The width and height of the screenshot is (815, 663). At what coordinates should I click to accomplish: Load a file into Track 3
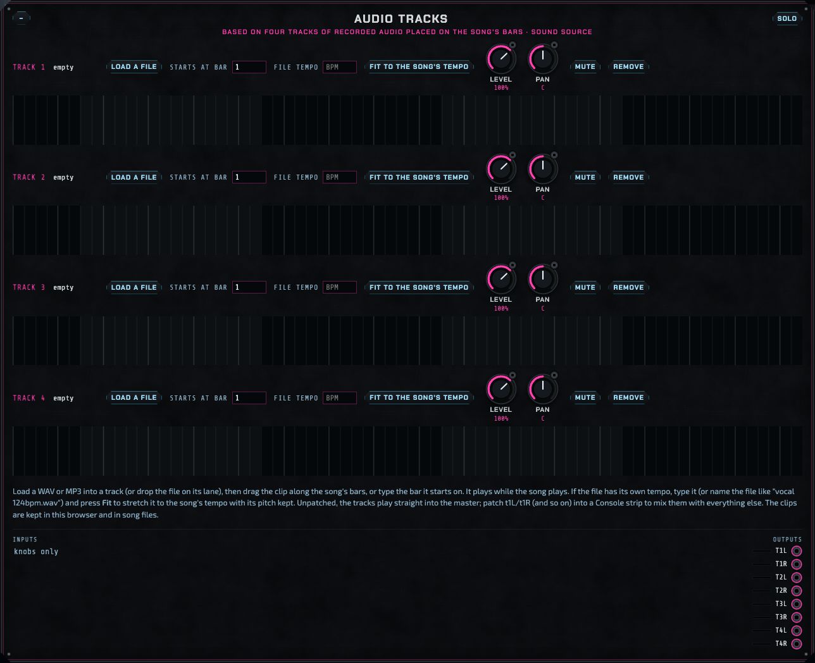point(134,287)
